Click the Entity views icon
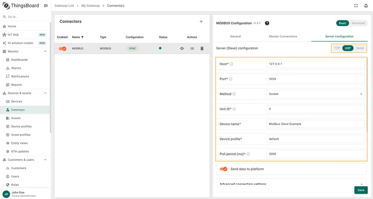 tap(7, 143)
